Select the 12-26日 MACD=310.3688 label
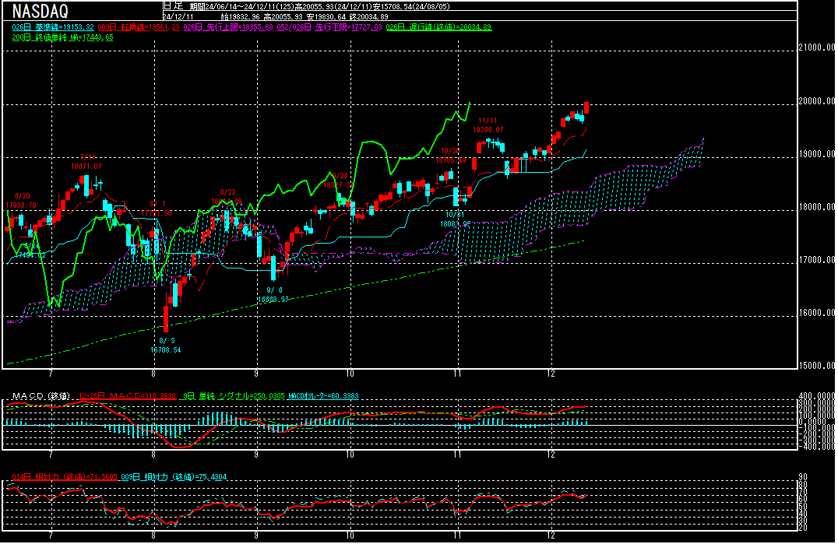The width and height of the screenshot is (838, 544). coord(127,396)
